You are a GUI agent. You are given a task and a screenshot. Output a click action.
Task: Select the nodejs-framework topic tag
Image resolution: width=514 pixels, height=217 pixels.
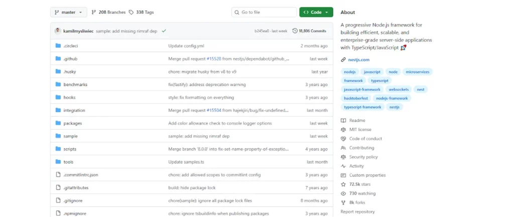pyautogui.click(x=392, y=98)
